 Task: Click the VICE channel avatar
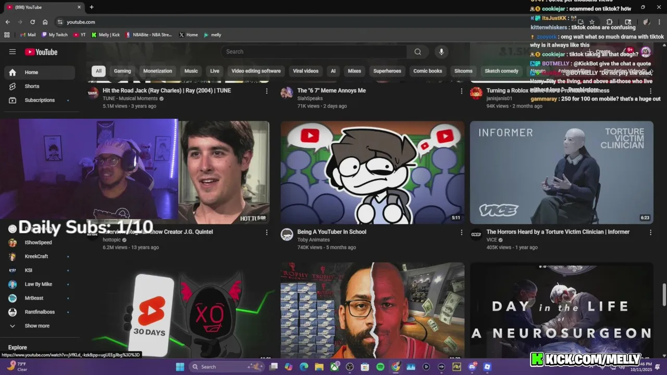point(476,234)
